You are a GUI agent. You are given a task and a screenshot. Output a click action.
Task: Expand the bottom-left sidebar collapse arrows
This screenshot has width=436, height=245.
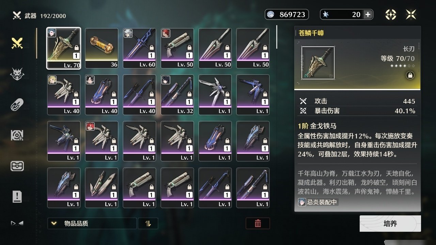17,223
